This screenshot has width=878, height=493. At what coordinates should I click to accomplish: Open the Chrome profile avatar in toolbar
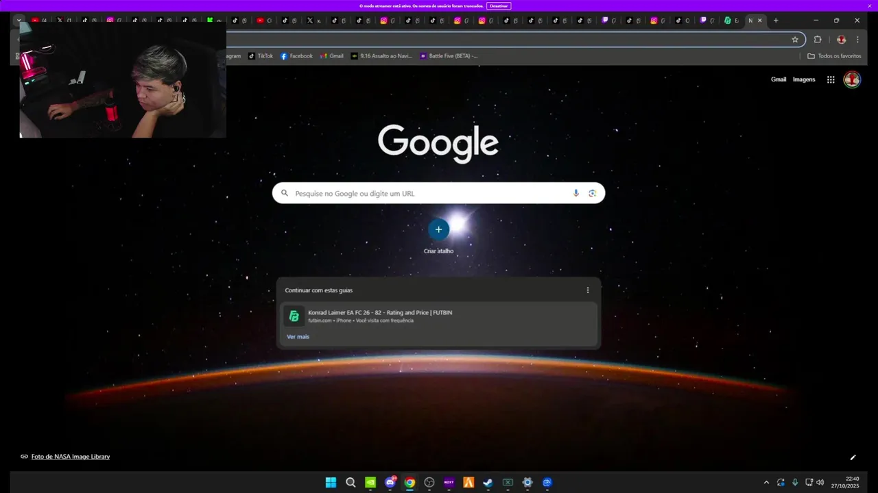841,40
